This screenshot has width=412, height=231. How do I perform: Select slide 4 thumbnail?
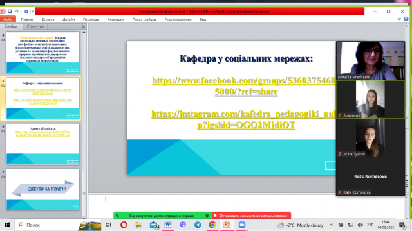pyautogui.click(x=43, y=53)
